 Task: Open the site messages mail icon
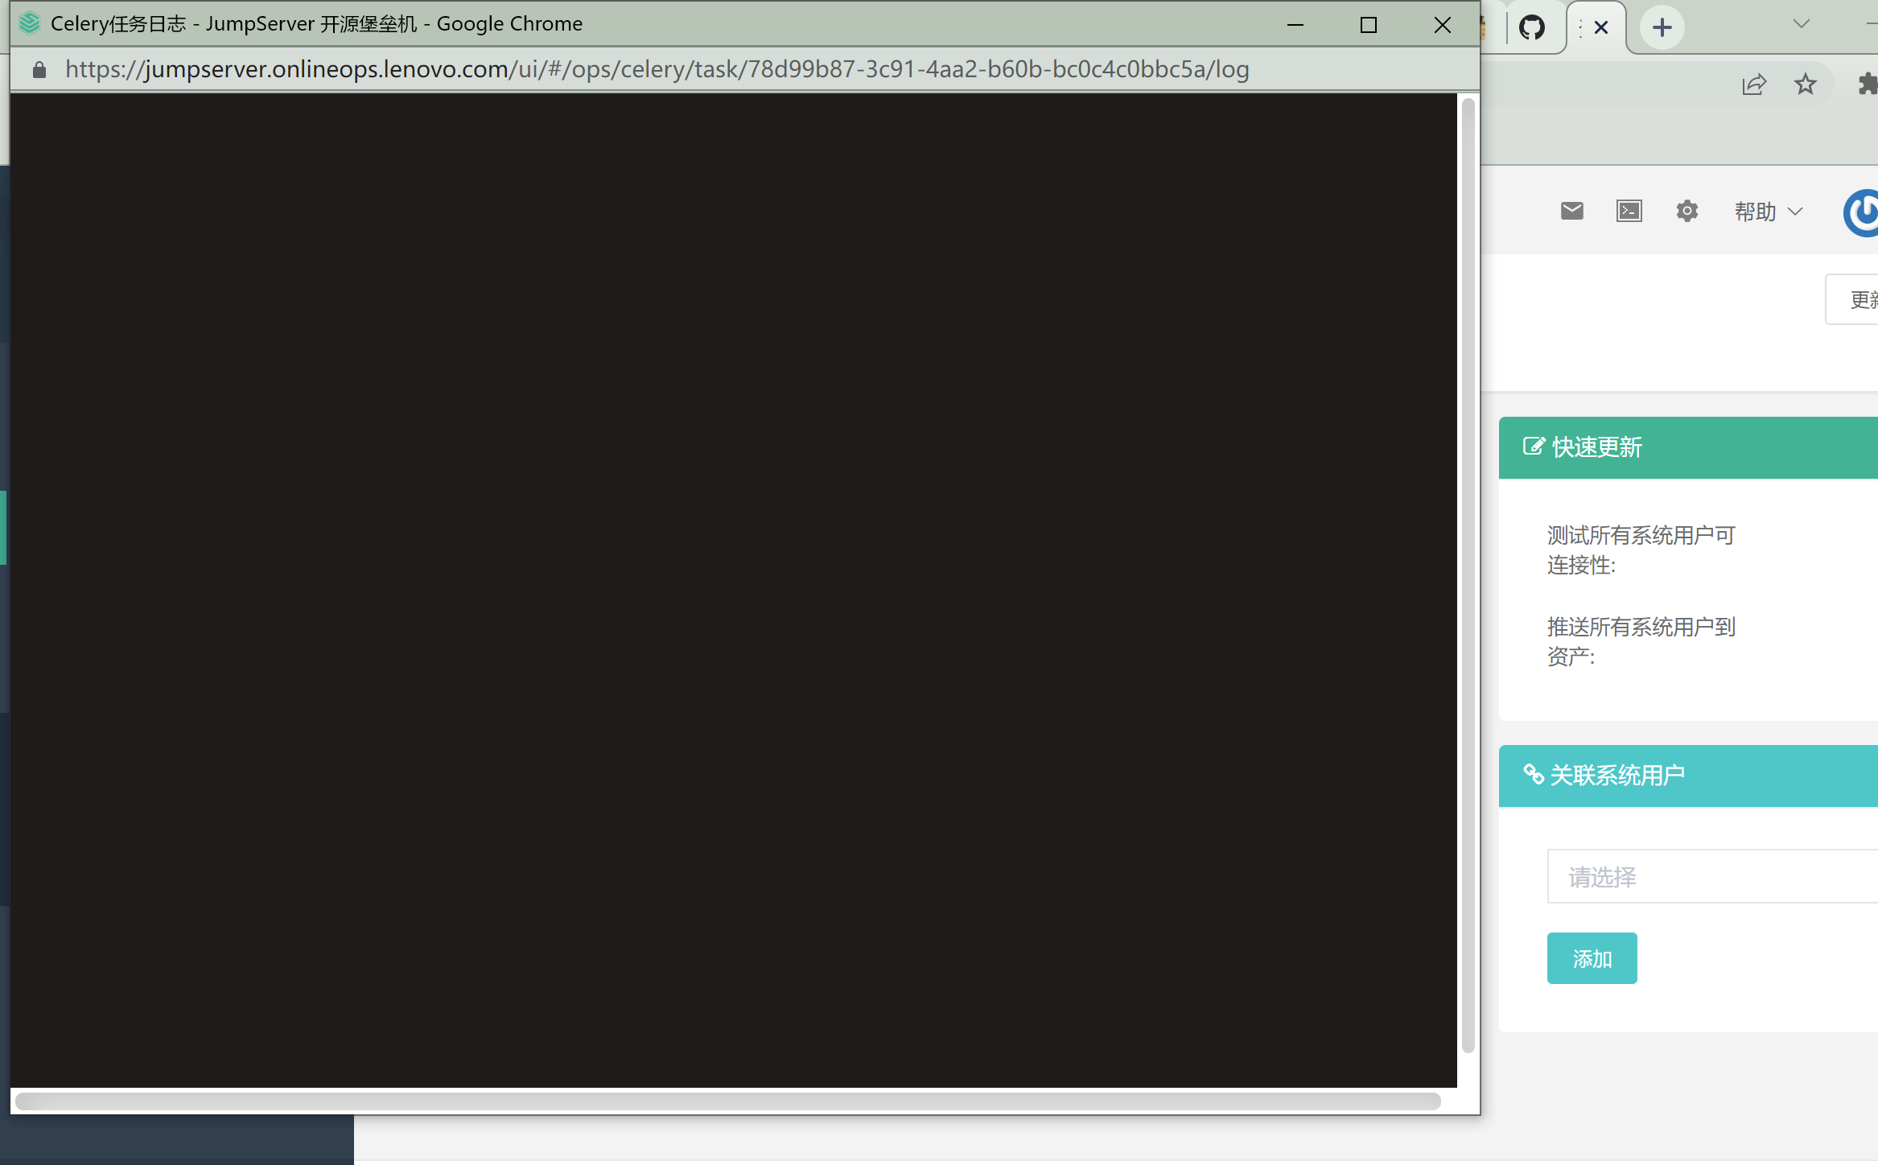(1571, 211)
